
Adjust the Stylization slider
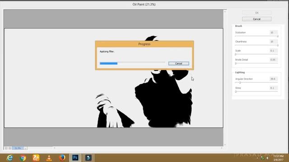[x=256, y=36]
